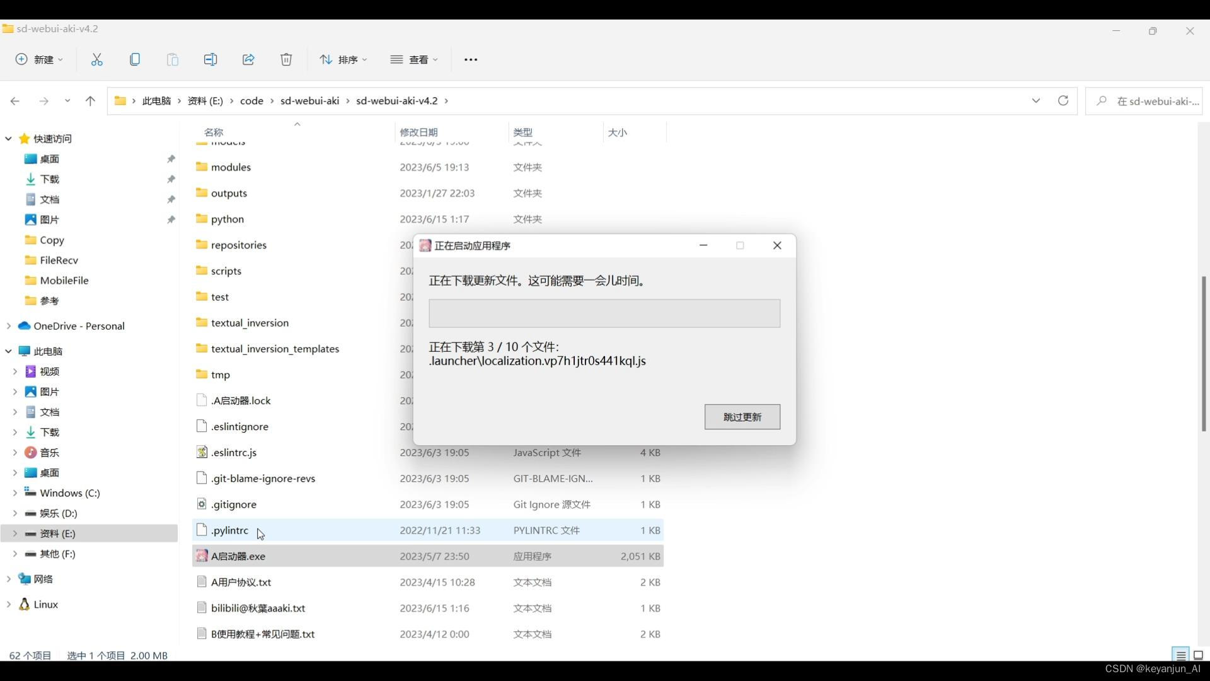Click the Rename icon in toolbar
This screenshot has width=1210, height=681.
(210, 59)
